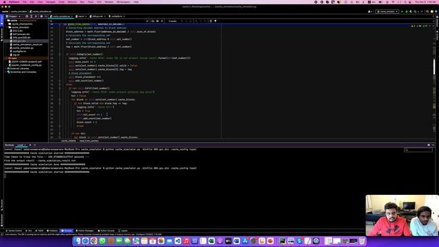Image resolution: width=439 pixels, height=247 pixels.
Task: Hide the terminal panel
Action: (x=433, y=145)
